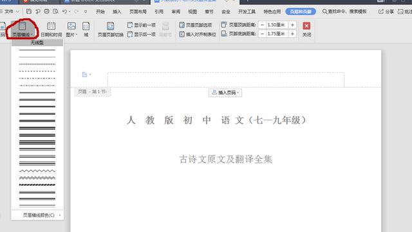Switch to the 章节 tab
This screenshot has width=412, height=232.
[x=209, y=12]
